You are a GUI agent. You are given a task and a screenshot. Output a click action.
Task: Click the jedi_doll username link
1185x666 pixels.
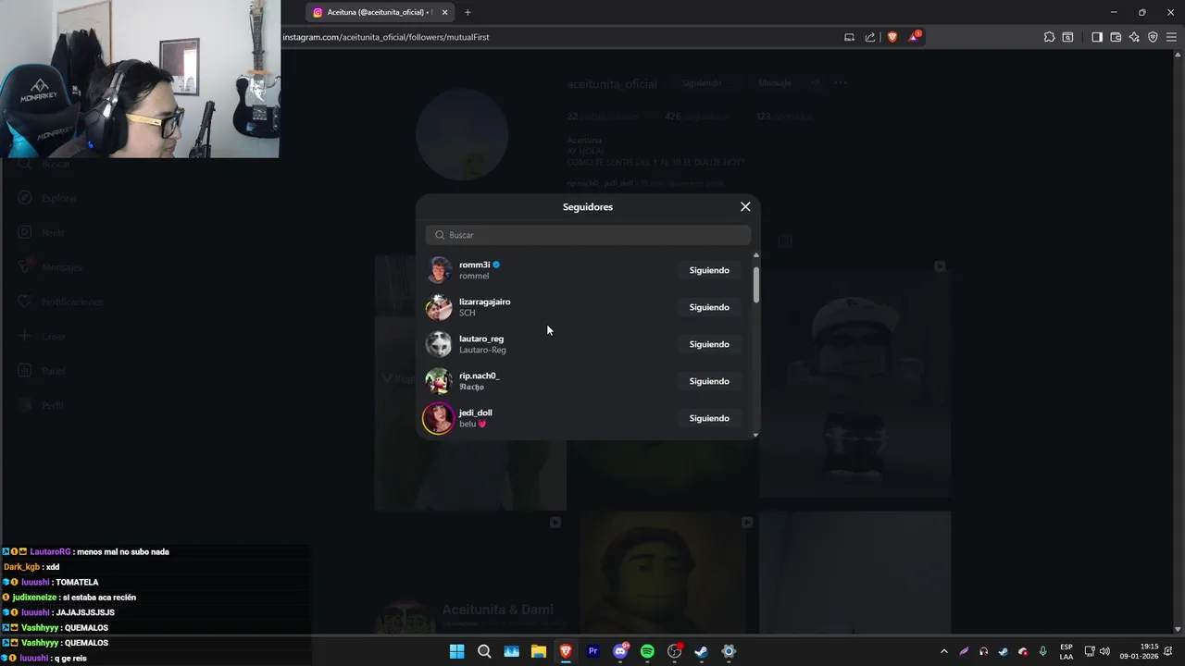click(476, 413)
